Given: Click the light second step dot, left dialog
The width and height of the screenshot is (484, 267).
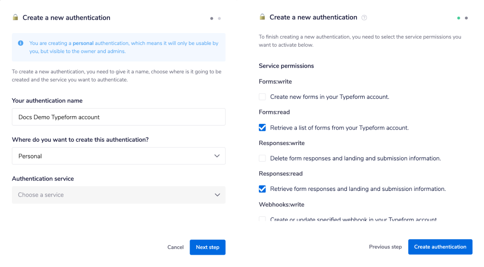Looking at the screenshot, I should click(219, 18).
